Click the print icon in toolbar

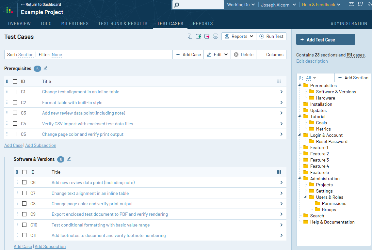[x=216, y=36]
